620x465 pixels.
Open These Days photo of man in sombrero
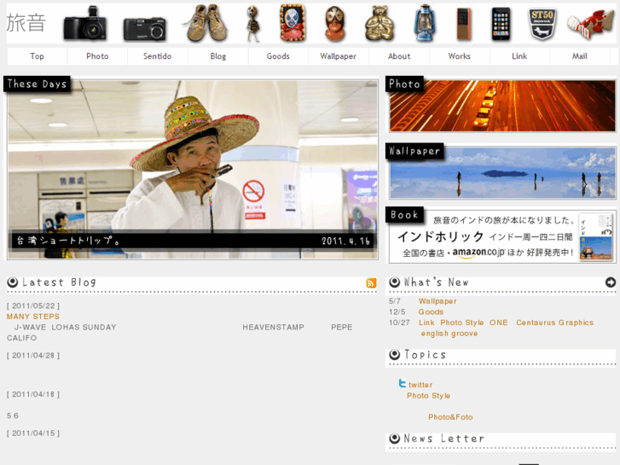[x=193, y=170]
